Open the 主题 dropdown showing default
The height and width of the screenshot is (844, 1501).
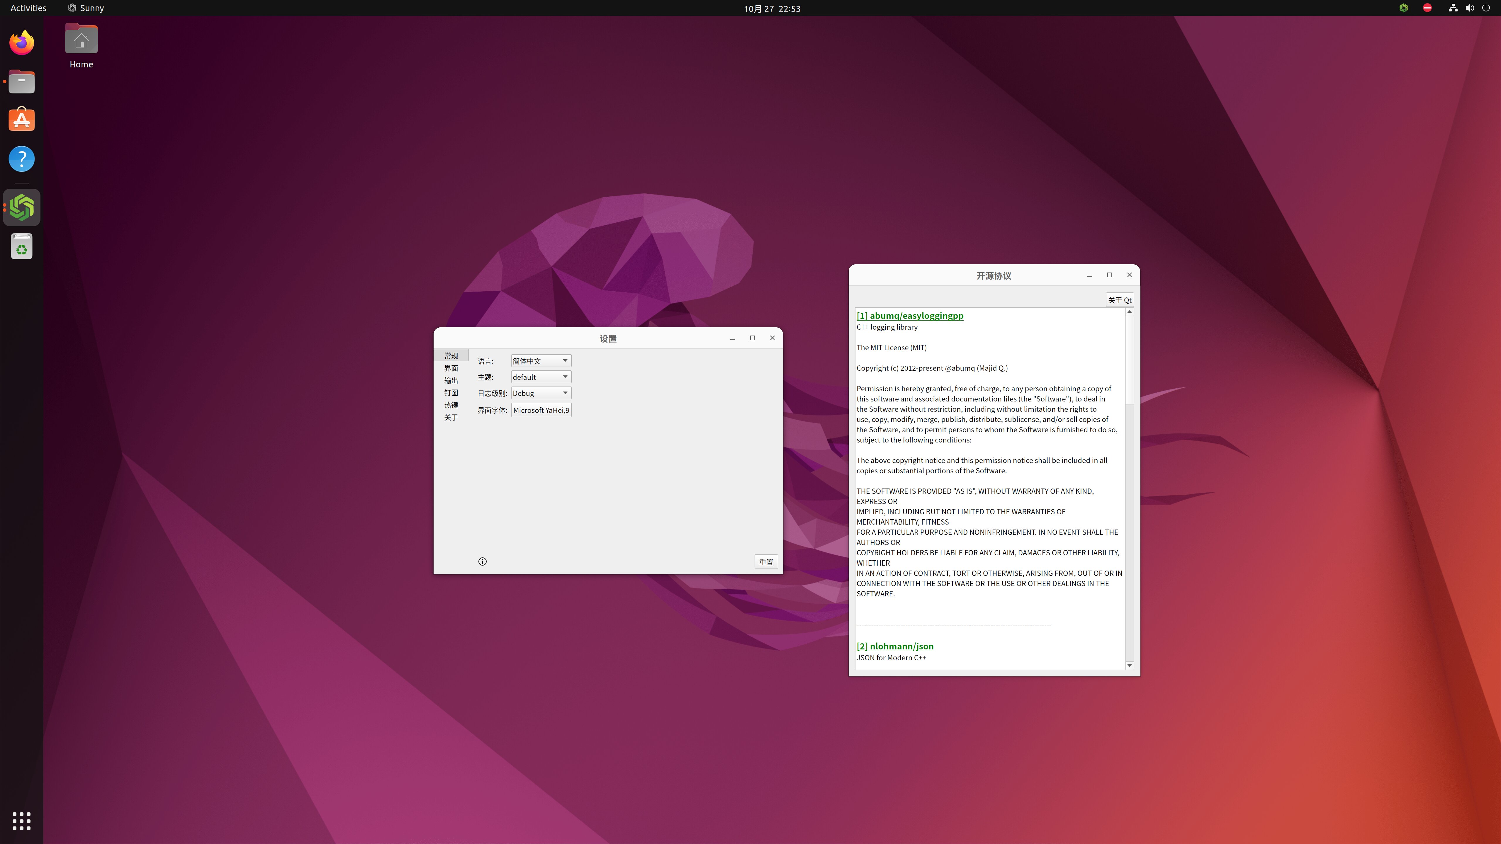pyautogui.click(x=541, y=377)
